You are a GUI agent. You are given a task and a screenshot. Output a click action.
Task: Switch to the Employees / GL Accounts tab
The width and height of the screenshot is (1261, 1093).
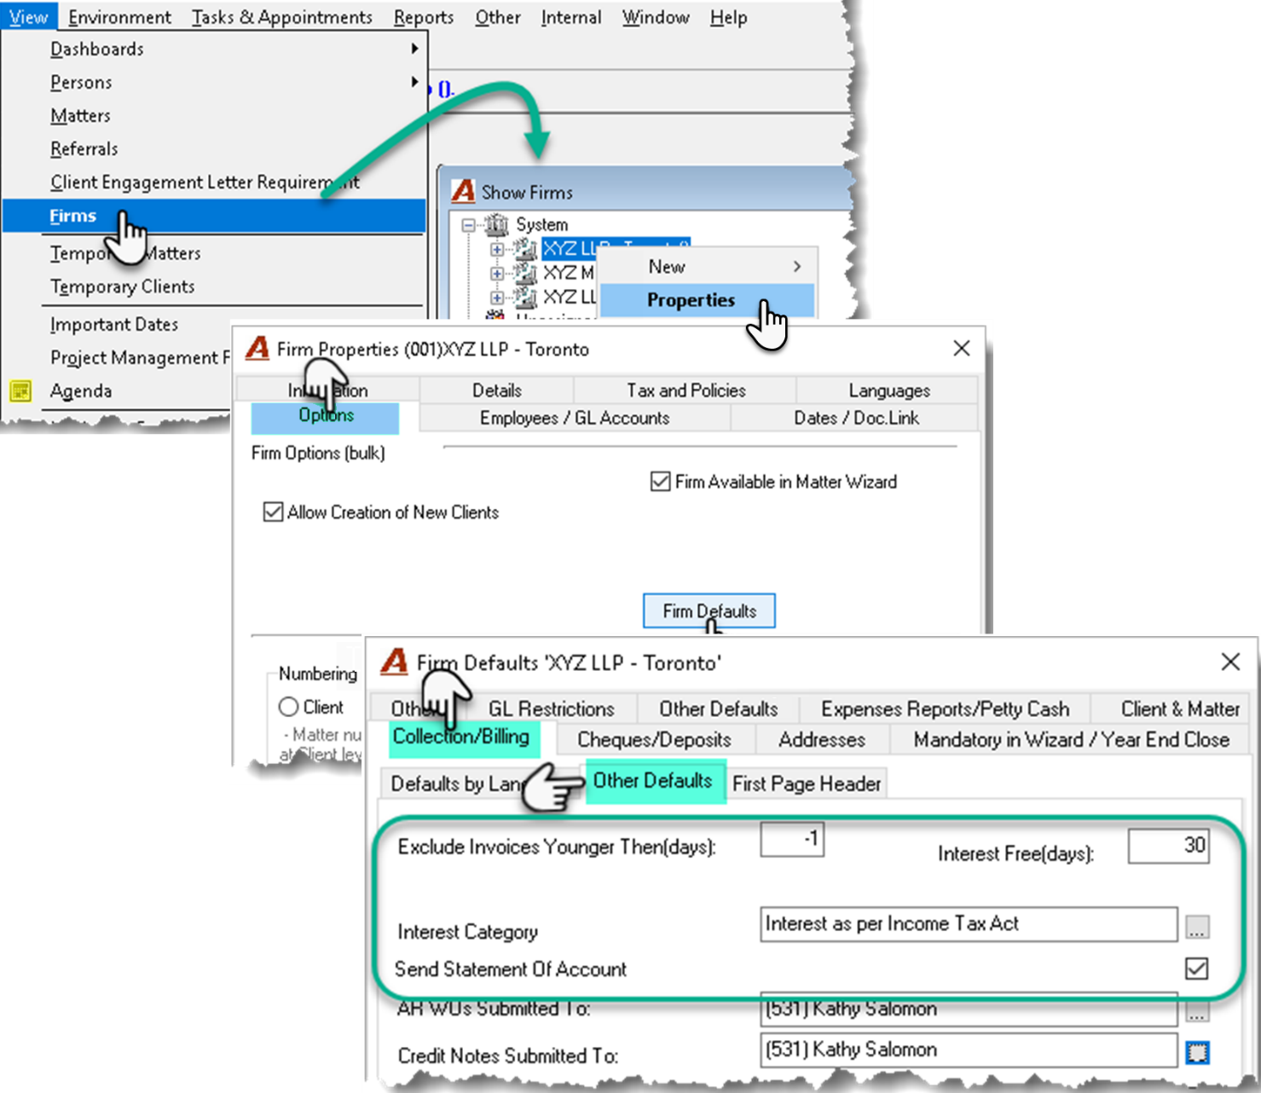tap(575, 418)
